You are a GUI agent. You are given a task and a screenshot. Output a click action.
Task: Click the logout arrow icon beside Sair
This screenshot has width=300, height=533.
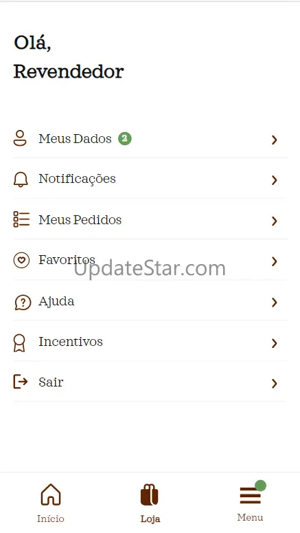tap(21, 382)
